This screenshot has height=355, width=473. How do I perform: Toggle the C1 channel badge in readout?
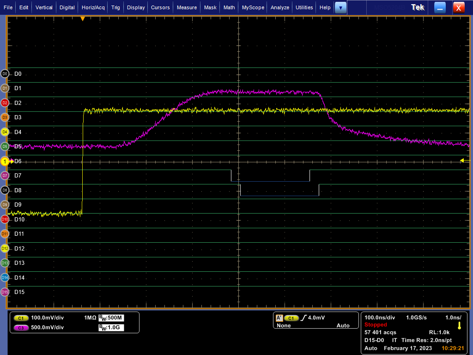click(21, 318)
